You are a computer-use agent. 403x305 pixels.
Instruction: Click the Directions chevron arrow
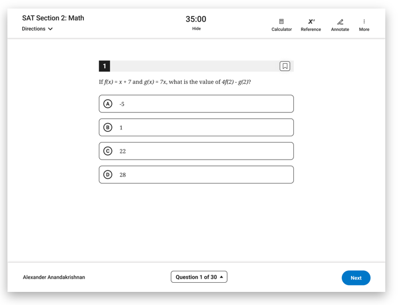tap(50, 29)
